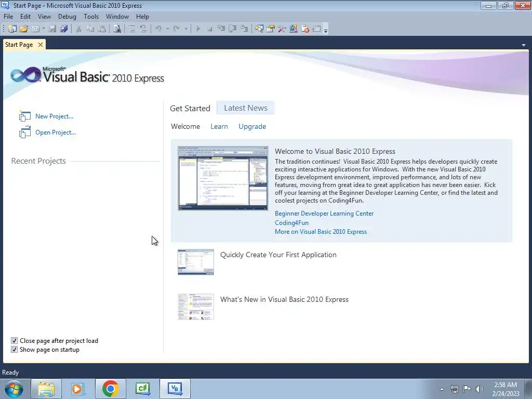Click the Undo arrow toolbar icon
The height and width of the screenshot is (399, 532).
pyautogui.click(x=158, y=29)
